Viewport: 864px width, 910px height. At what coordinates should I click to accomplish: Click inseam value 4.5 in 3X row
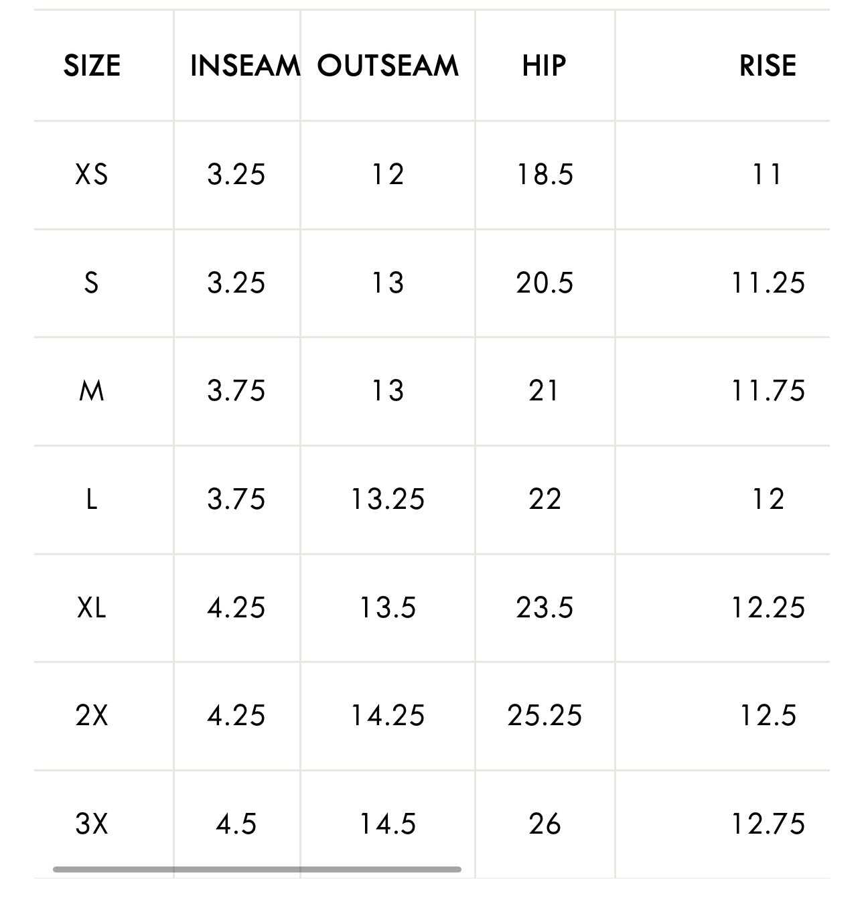click(x=236, y=824)
